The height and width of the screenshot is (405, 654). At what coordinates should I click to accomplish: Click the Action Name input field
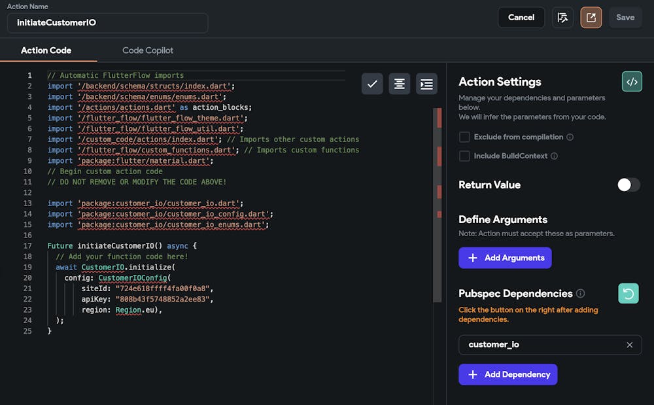pyautogui.click(x=108, y=23)
